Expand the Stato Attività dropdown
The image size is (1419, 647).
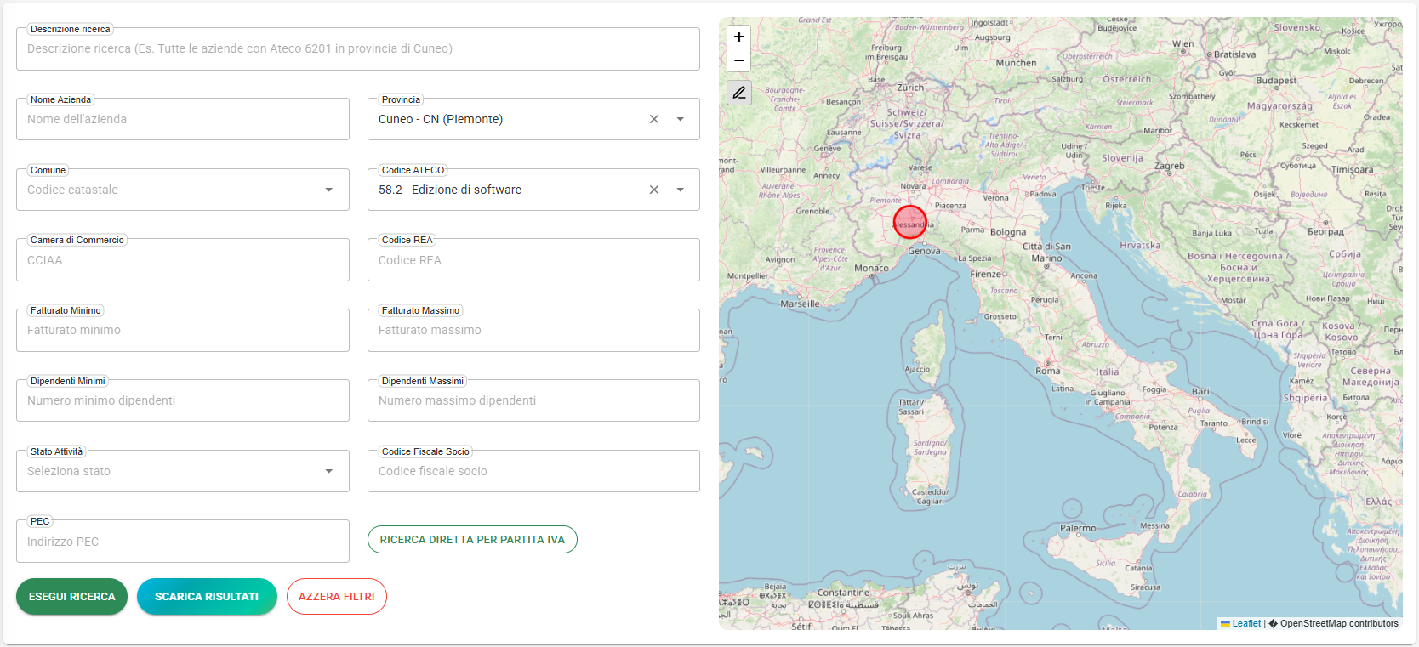[328, 471]
